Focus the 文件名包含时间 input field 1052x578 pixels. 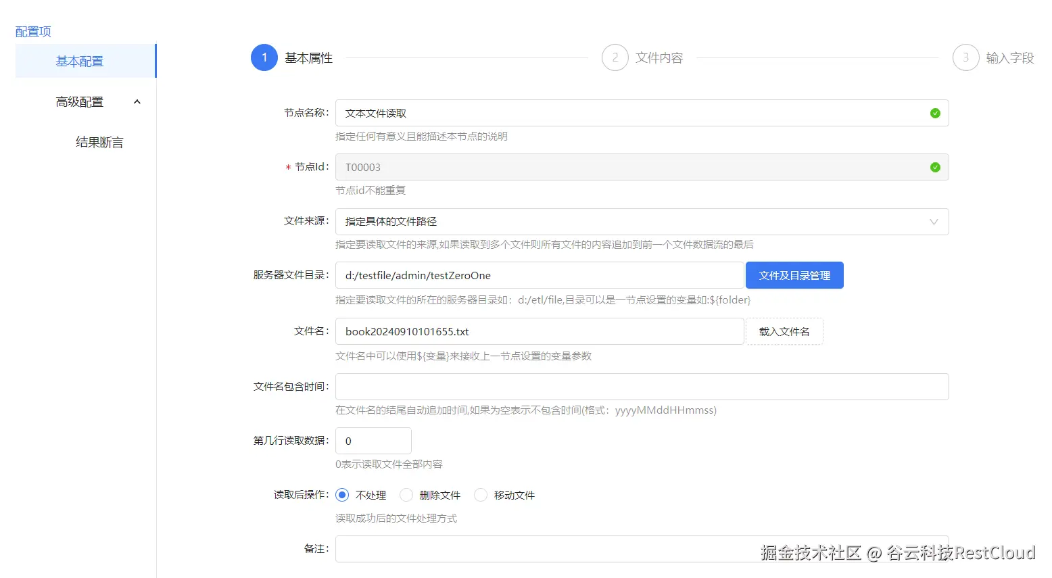coord(642,387)
